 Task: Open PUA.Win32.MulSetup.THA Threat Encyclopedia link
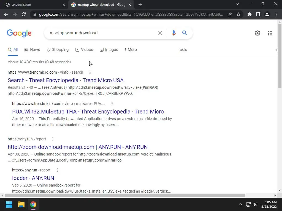click(x=88, y=112)
